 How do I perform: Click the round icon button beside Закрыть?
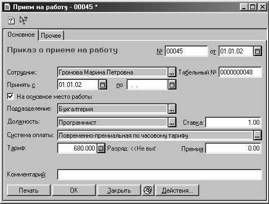(x=148, y=190)
